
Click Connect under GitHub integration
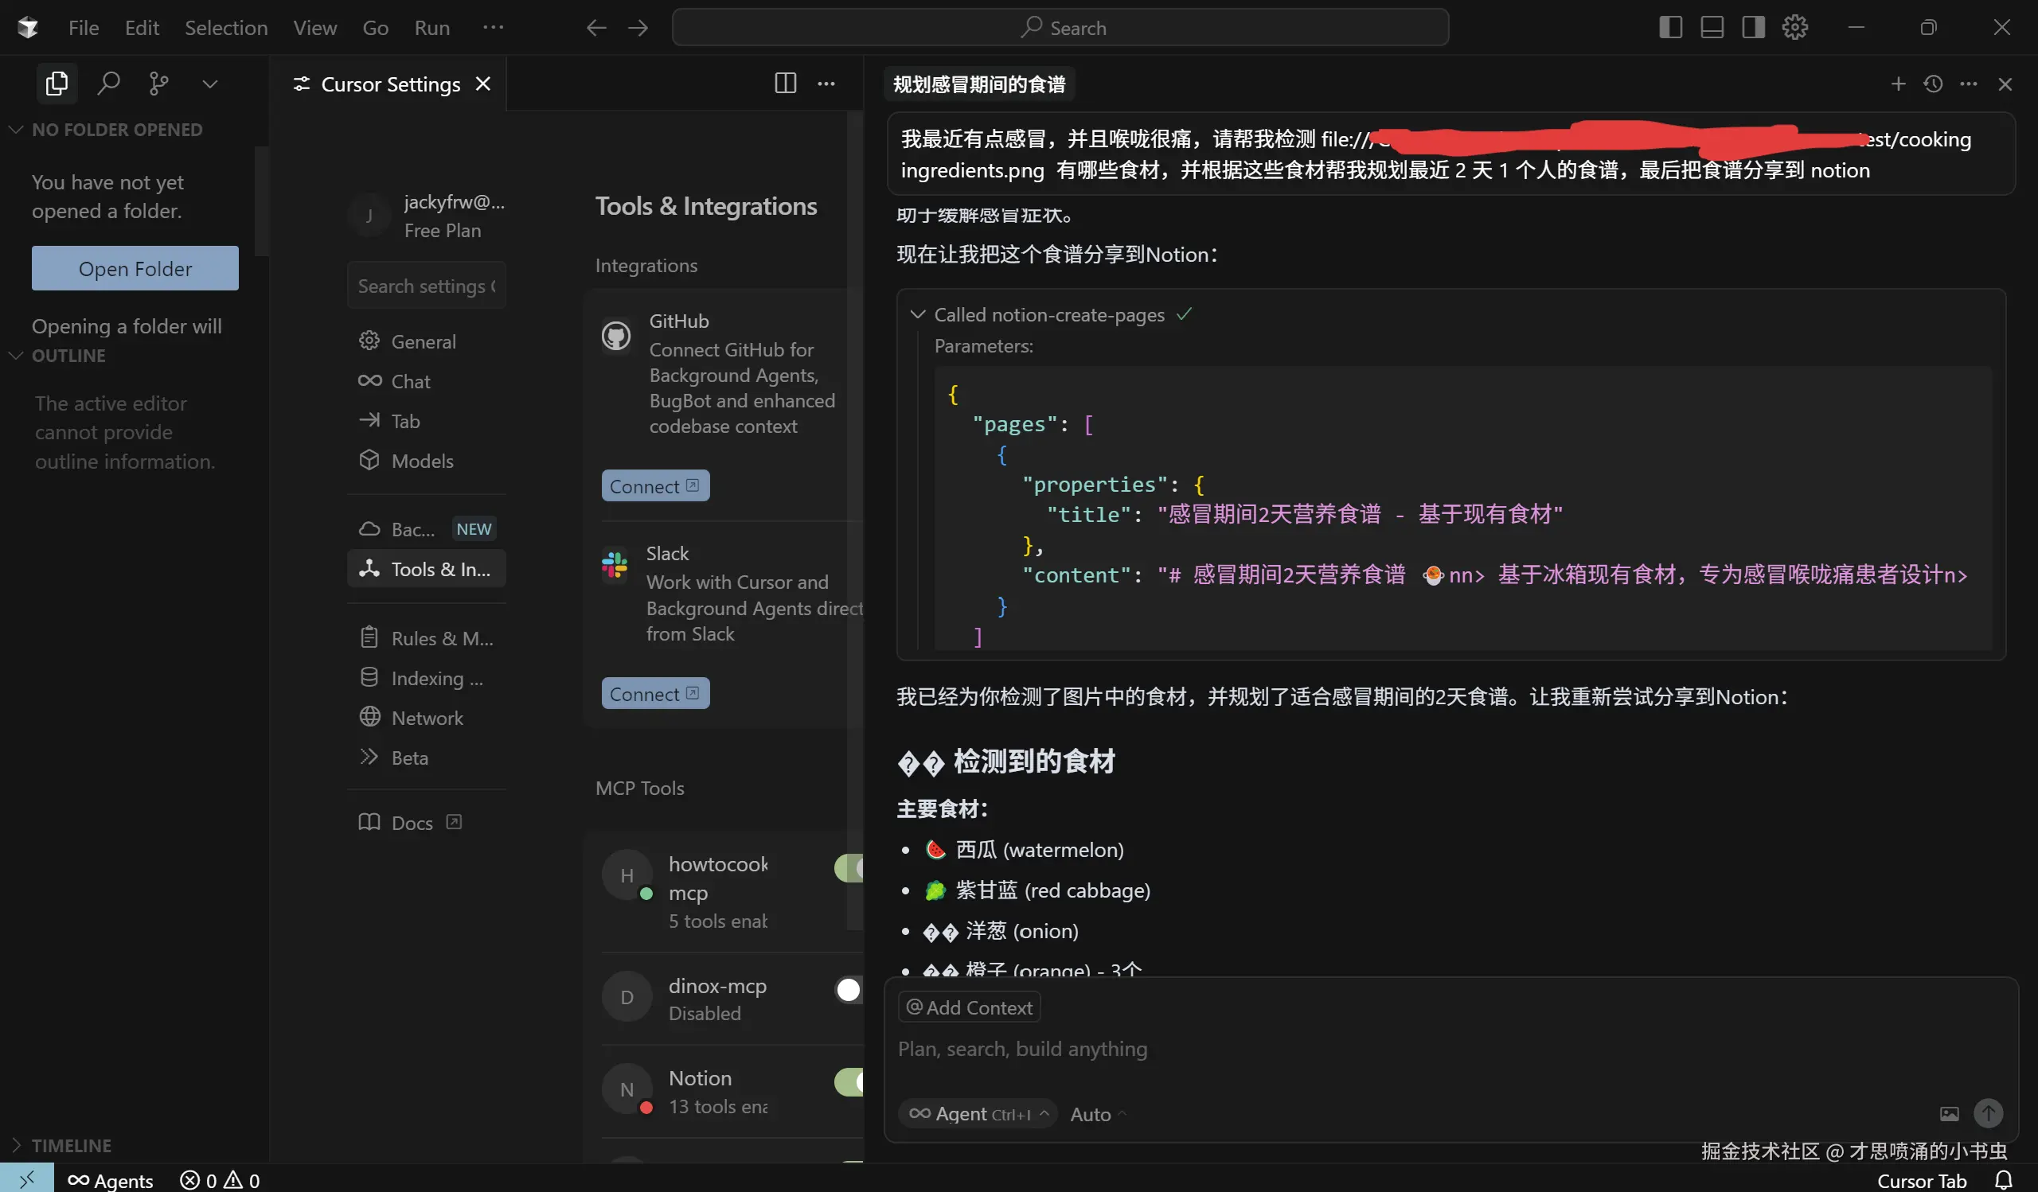(654, 485)
